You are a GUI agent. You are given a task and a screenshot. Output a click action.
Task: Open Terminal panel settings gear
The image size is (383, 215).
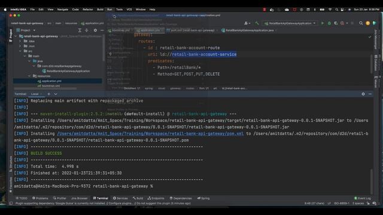click(x=363, y=94)
